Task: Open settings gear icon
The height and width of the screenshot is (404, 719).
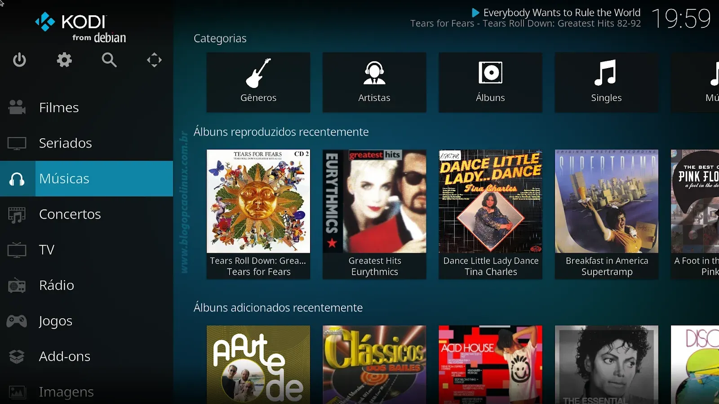Action: pyautogui.click(x=64, y=60)
